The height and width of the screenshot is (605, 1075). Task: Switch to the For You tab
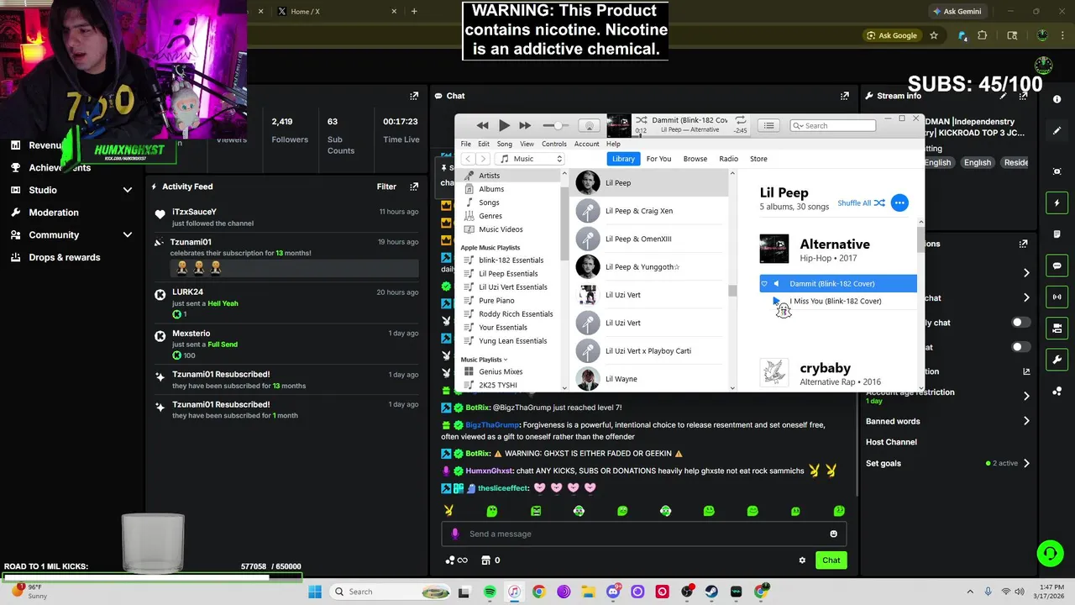click(658, 159)
